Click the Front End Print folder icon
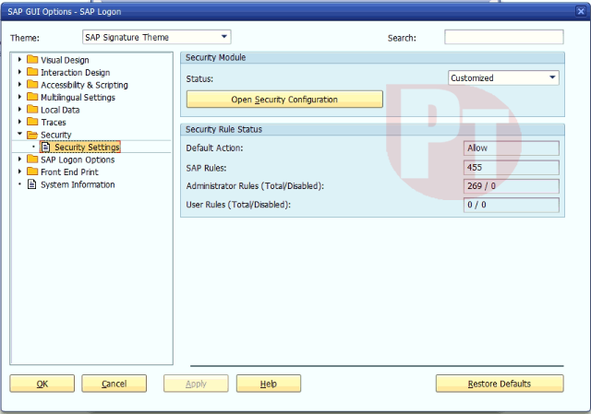591x414 pixels. pos(32,172)
